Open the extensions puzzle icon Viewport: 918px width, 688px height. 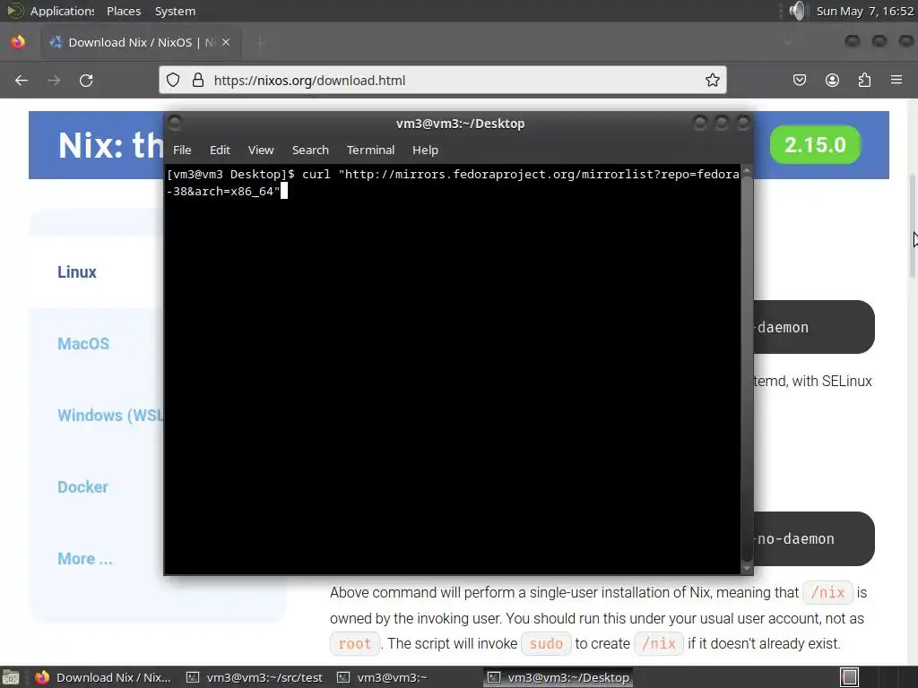point(864,80)
